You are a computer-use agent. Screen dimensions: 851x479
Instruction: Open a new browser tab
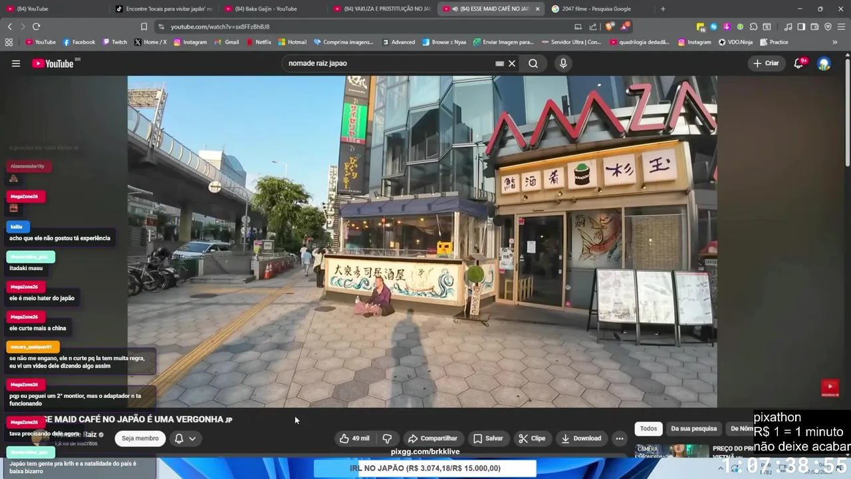click(x=663, y=9)
